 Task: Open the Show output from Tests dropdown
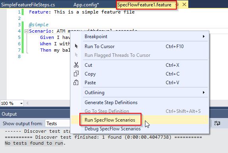[x=58, y=124]
